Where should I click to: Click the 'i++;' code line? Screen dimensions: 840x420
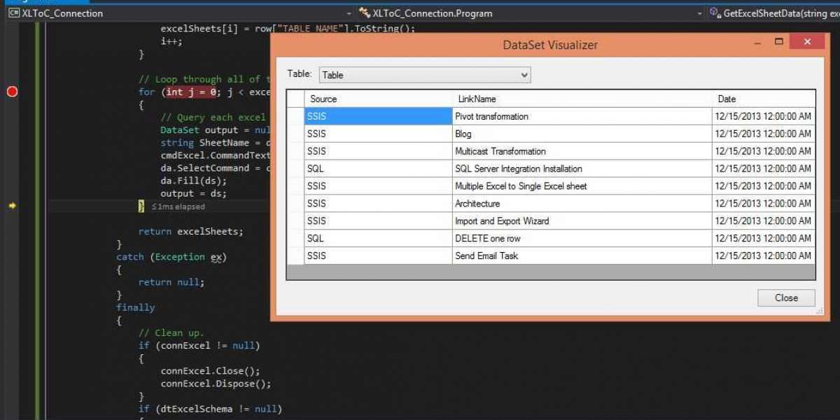pyautogui.click(x=171, y=41)
